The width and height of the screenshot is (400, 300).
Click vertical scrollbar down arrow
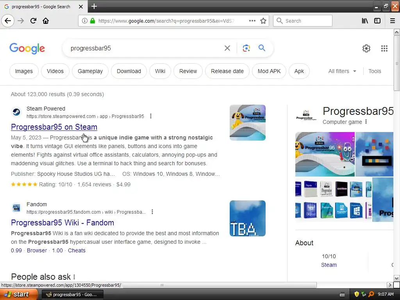click(397, 278)
